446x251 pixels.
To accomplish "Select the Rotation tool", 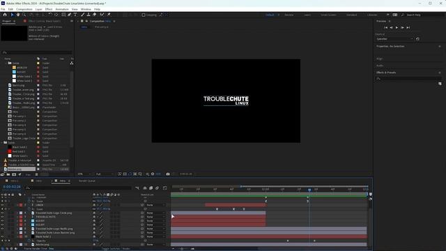I will pyautogui.click(x=50, y=15).
